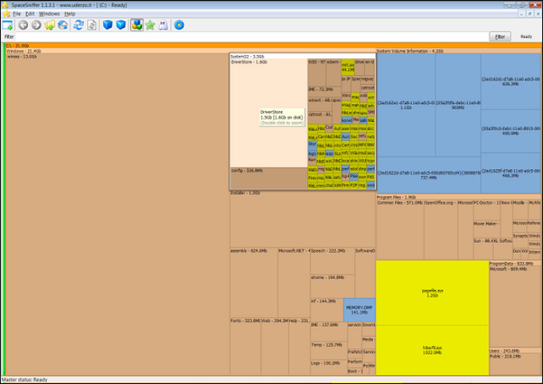Image resolution: width=543 pixels, height=384 pixels.
Task: Open the Help menu
Action: click(x=70, y=14)
